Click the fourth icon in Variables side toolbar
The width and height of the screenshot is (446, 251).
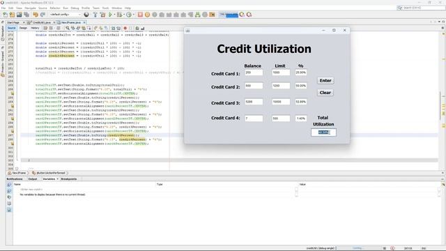click(9, 204)
